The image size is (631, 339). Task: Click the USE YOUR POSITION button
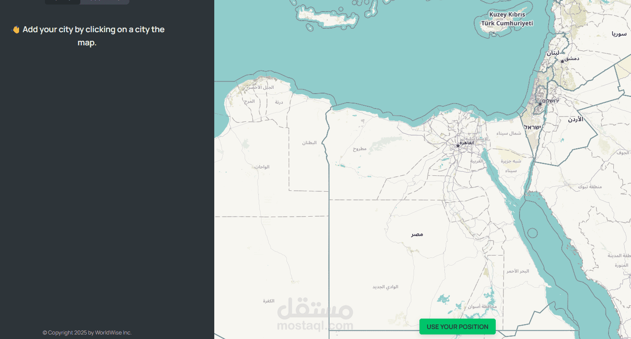[457, 326]
